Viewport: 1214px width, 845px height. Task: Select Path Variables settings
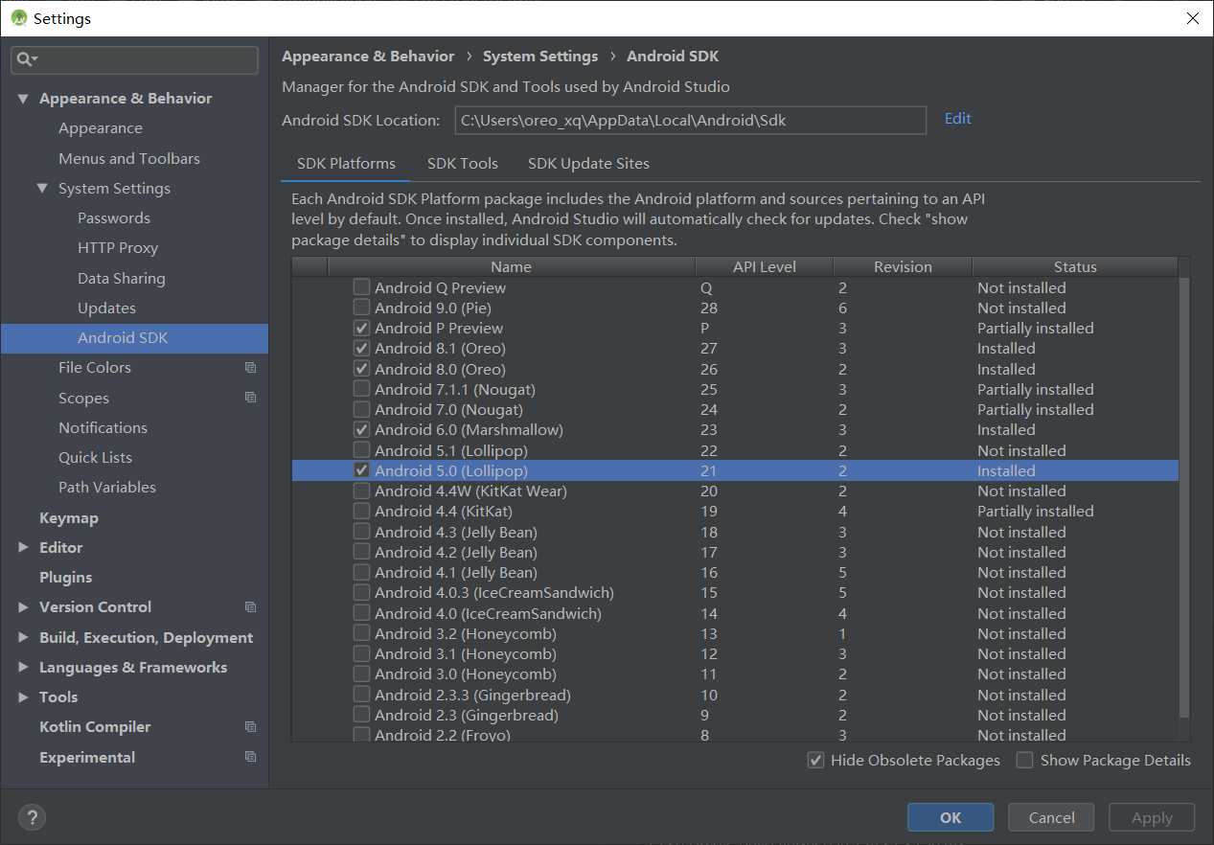click(107, 488)
